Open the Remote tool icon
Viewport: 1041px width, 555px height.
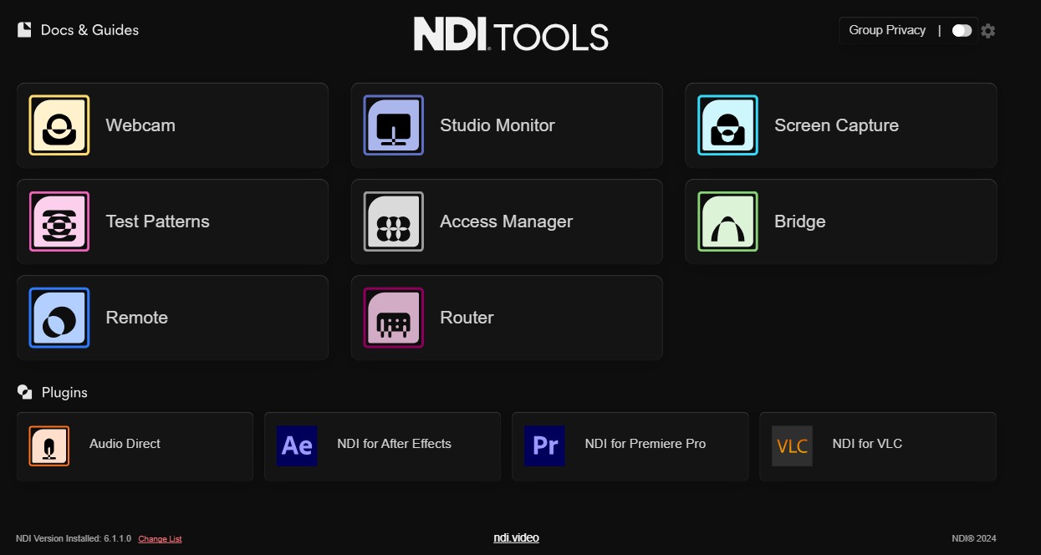coord(59,317)
